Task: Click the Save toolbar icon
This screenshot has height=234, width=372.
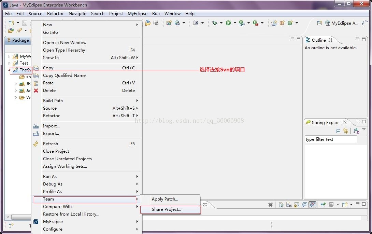Action: click(x=25, y=23)
